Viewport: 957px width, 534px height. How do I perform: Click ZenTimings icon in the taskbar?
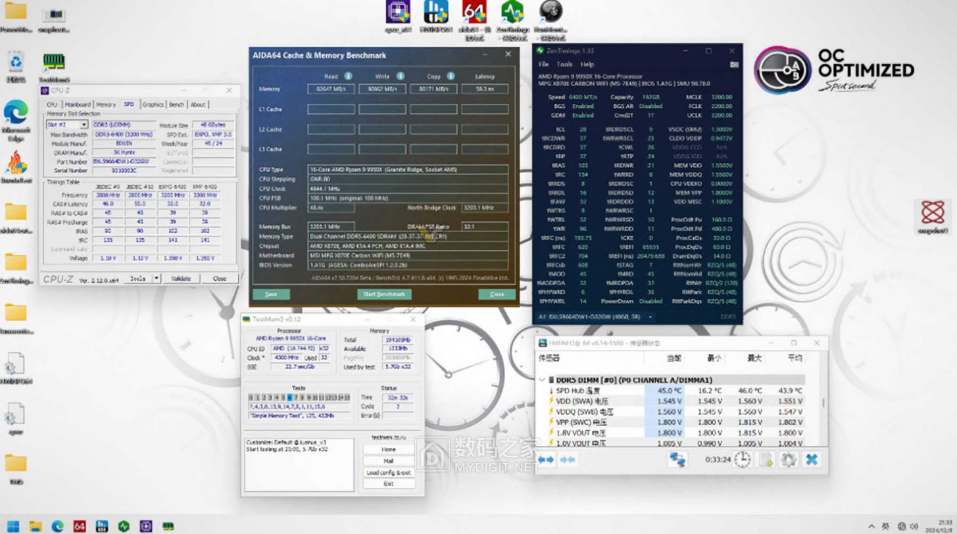pos(124,526)
